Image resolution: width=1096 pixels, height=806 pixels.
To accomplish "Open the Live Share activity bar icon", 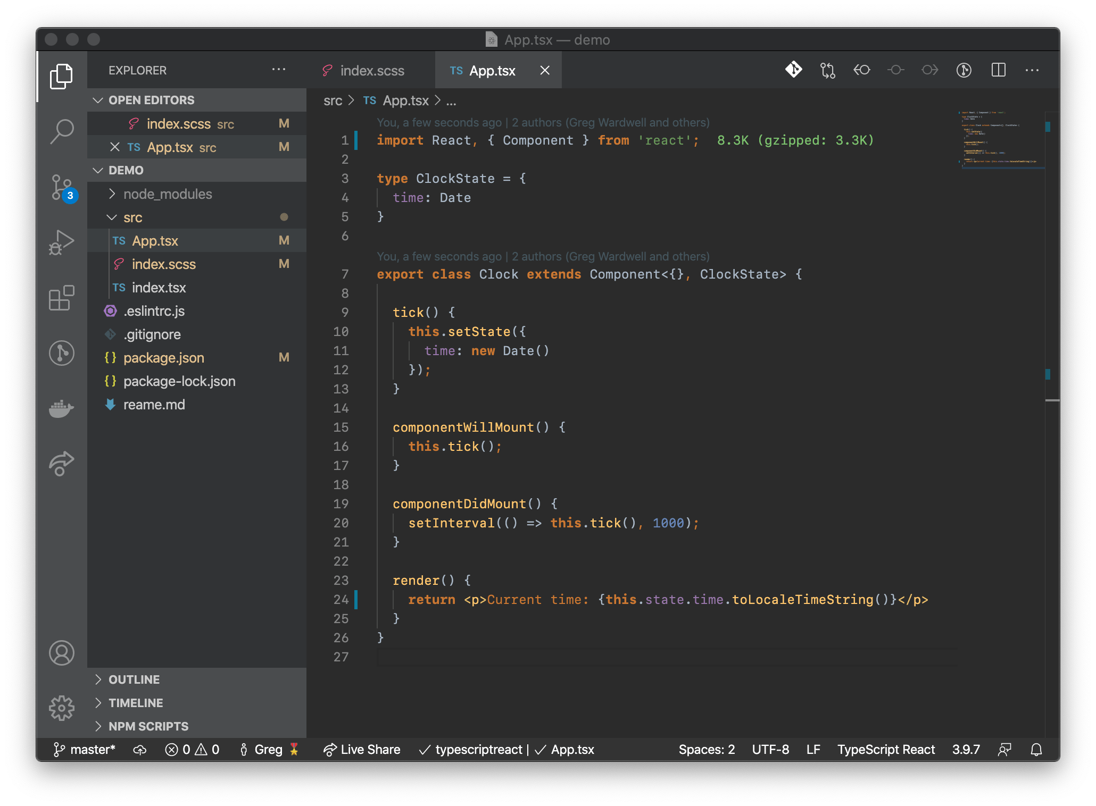I will coord(62,464).
